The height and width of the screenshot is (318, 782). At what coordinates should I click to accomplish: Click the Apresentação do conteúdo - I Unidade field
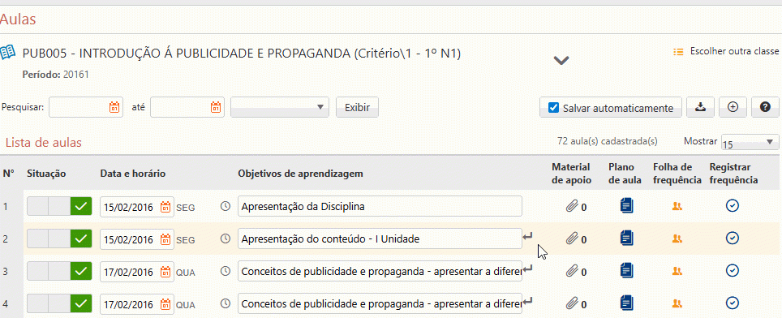click(x=380, y=238)
